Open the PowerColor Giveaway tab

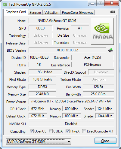[x=77, y=13]
